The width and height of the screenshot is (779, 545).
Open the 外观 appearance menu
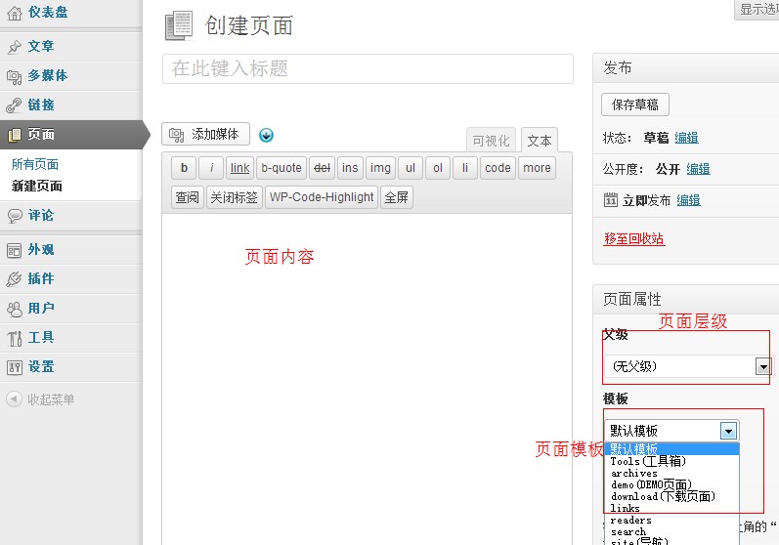(40, 249)
